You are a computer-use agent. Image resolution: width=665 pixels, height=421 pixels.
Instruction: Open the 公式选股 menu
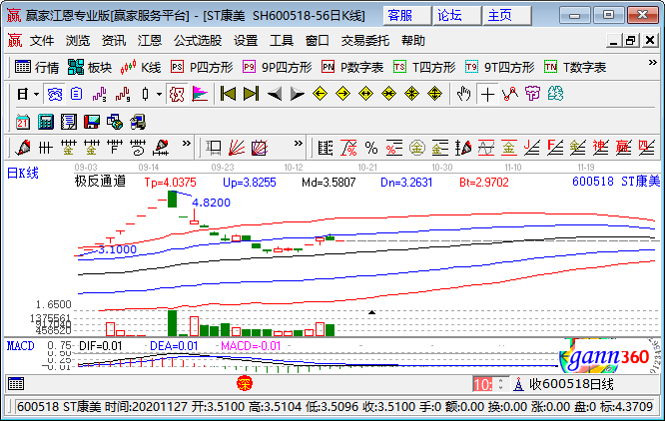coord(198,41)
